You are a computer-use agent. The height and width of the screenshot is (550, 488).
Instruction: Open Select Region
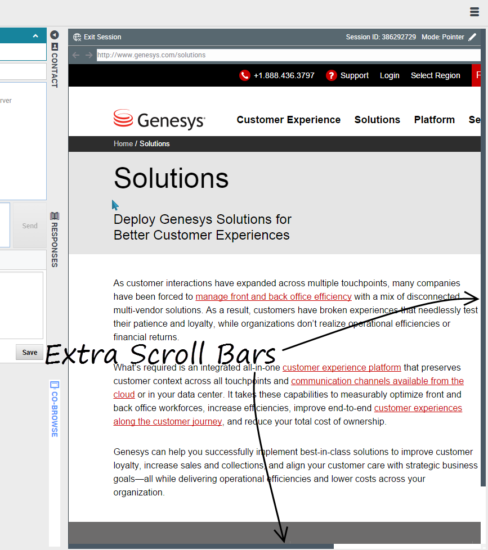(x=435, y=75)
